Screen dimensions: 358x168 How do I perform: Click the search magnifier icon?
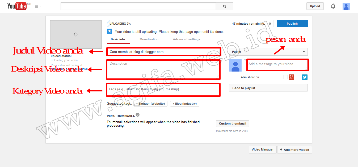click(224, 6)
